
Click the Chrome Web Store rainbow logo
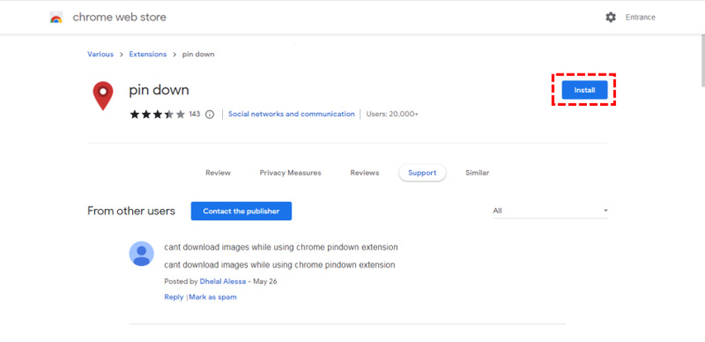(x=56, y=17)
